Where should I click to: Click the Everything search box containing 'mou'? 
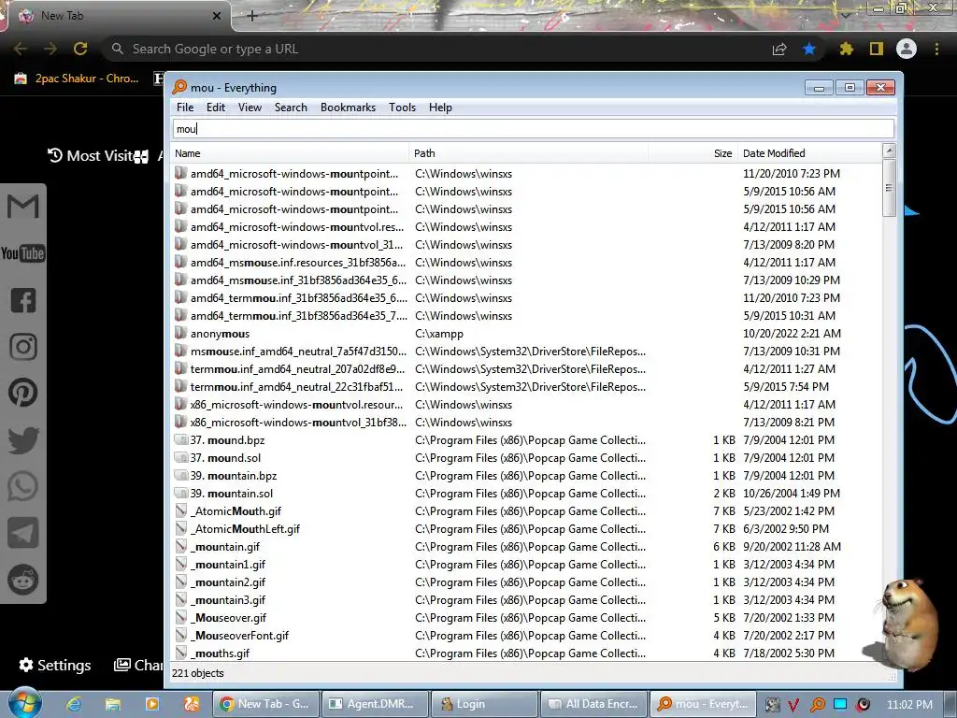click(x=534, y=129)
